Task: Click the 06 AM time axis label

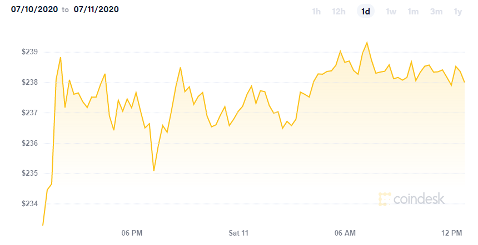Action: click(x=345, y=233)
